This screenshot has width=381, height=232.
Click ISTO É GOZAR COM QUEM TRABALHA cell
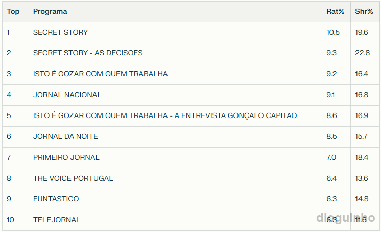coord(100,74)
